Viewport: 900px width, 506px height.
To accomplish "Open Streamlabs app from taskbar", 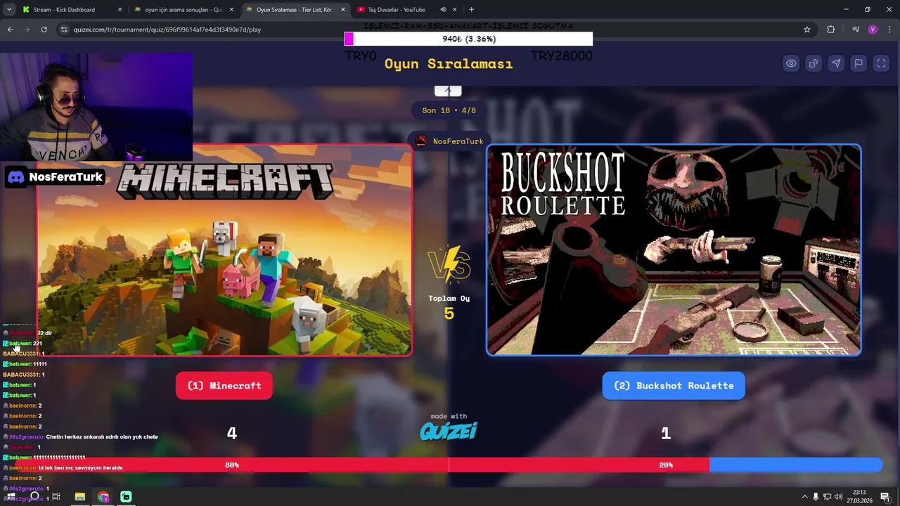I will point(126,497).
